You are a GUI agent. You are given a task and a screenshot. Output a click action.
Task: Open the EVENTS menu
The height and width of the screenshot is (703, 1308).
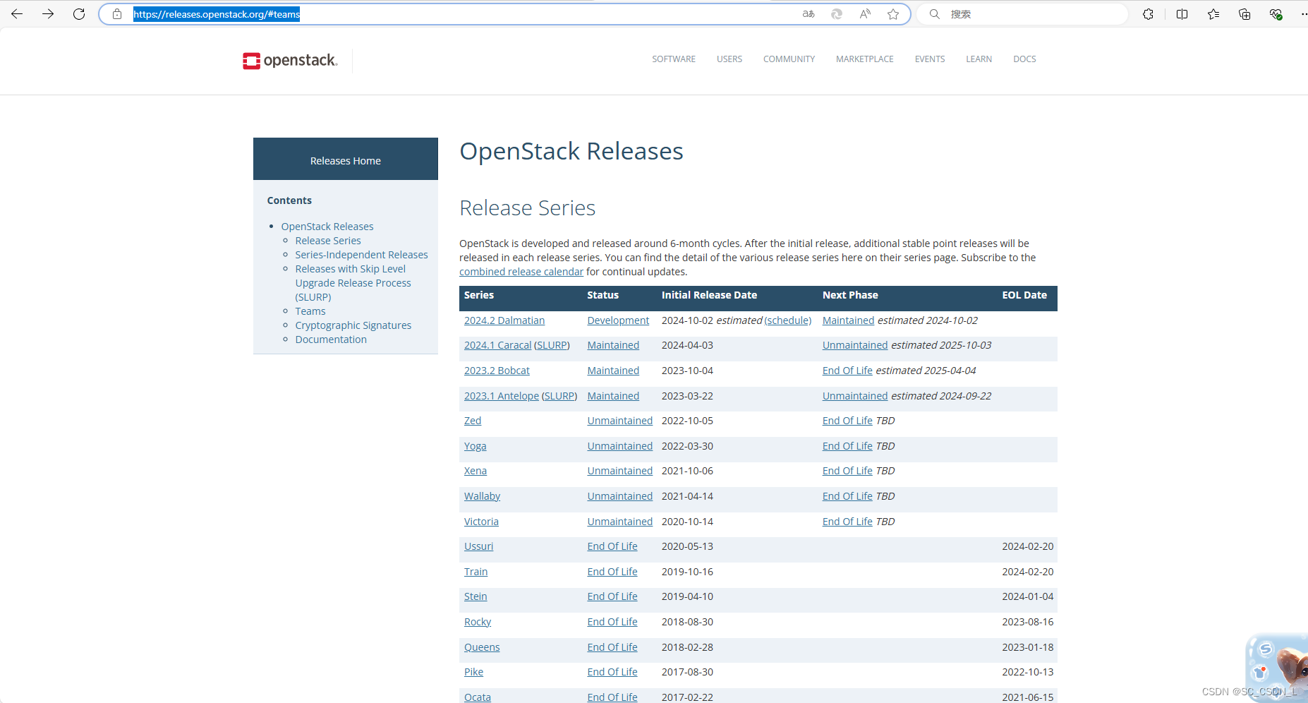click(930, 59)
